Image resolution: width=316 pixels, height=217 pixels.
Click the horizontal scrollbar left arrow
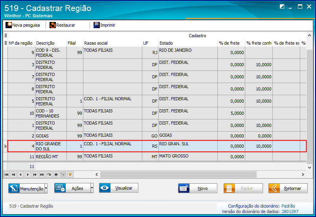97,174
